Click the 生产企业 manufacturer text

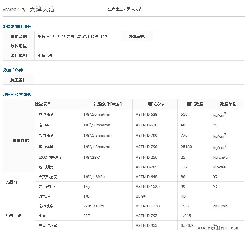pos(125,9)
